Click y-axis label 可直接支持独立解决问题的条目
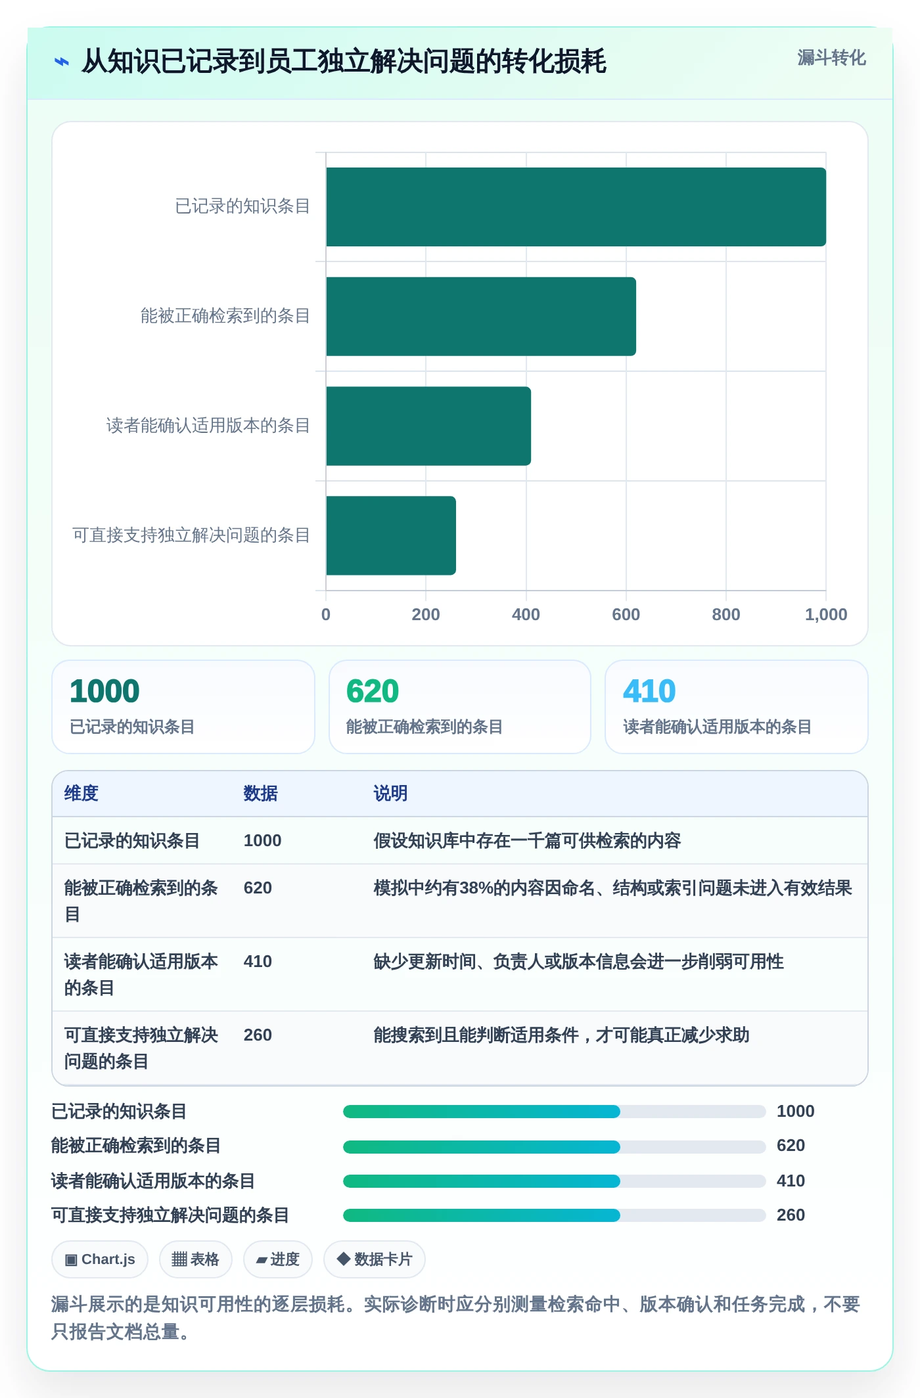This screenshot has width=920, height=1398. pyautogui.click(x=191, y=535)
